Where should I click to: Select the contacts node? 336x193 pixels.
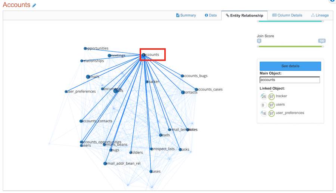point(183,92)
